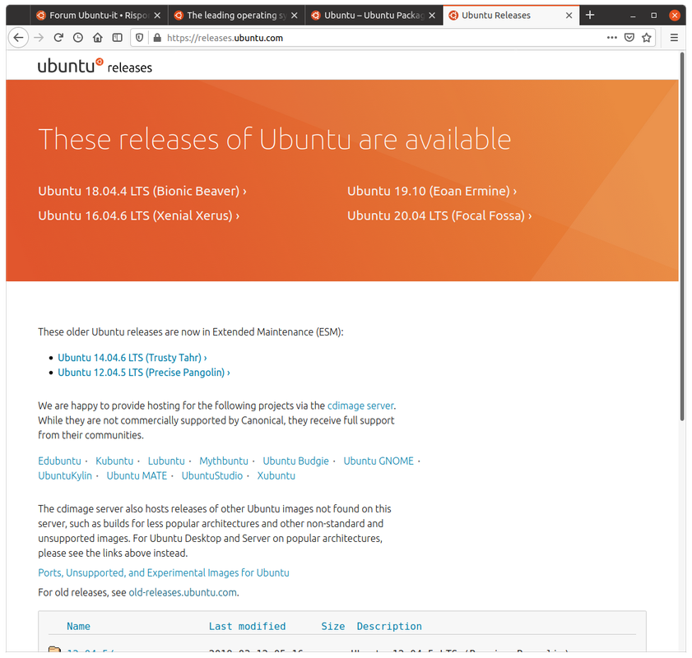
Task: Save page to Pocket
Action: click(629, 38)
